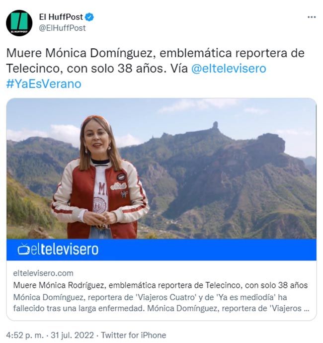This screenshot has height=343, width=323.
Task: Click the 31 jul. 2022 date
Action: tap(72, 335)
